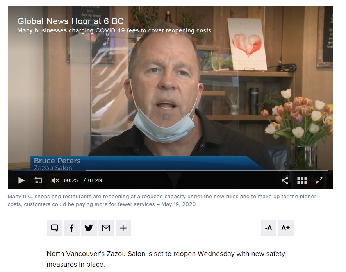
Task: Unmute the video audio
Action: click(x=55, y=180)
